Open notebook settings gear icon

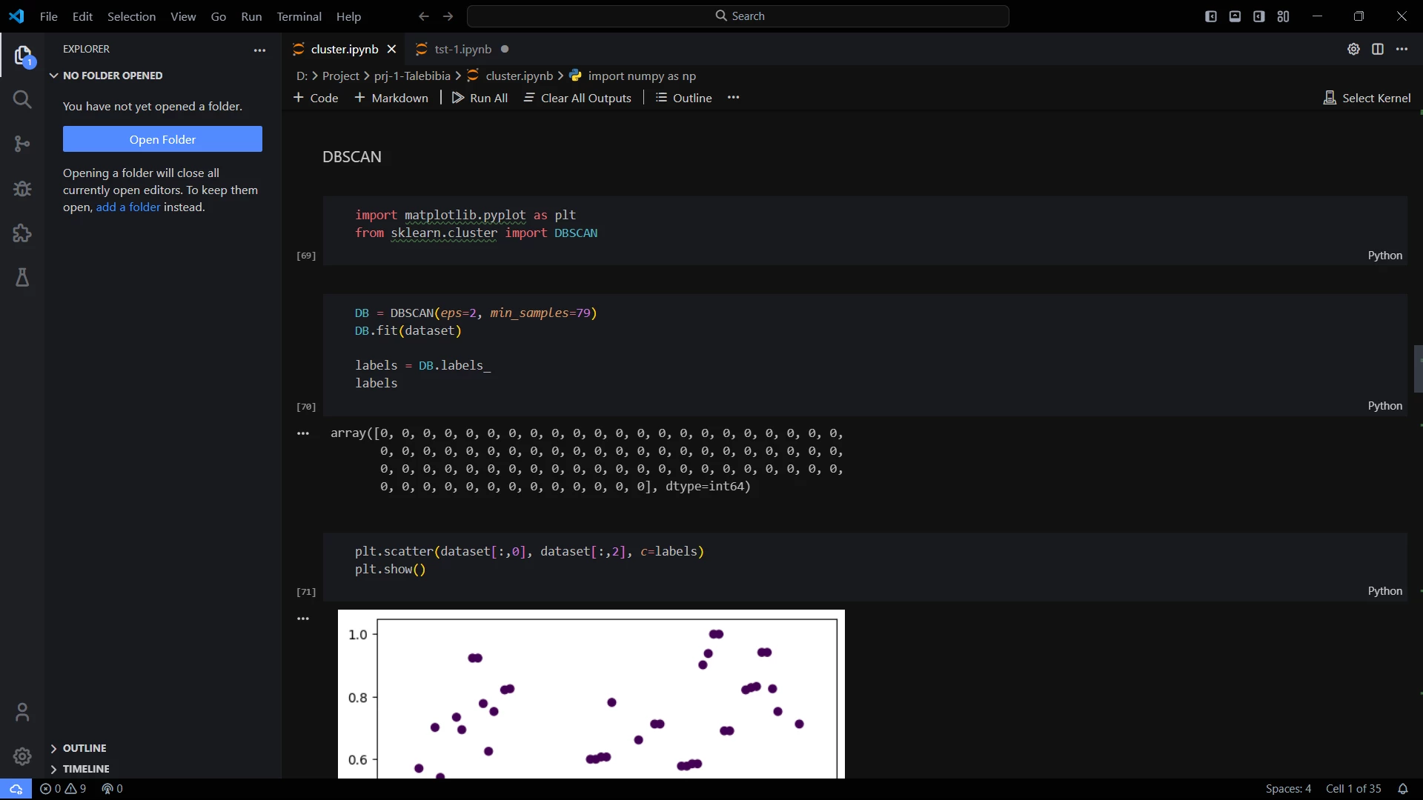click(x=1353, y=49)
